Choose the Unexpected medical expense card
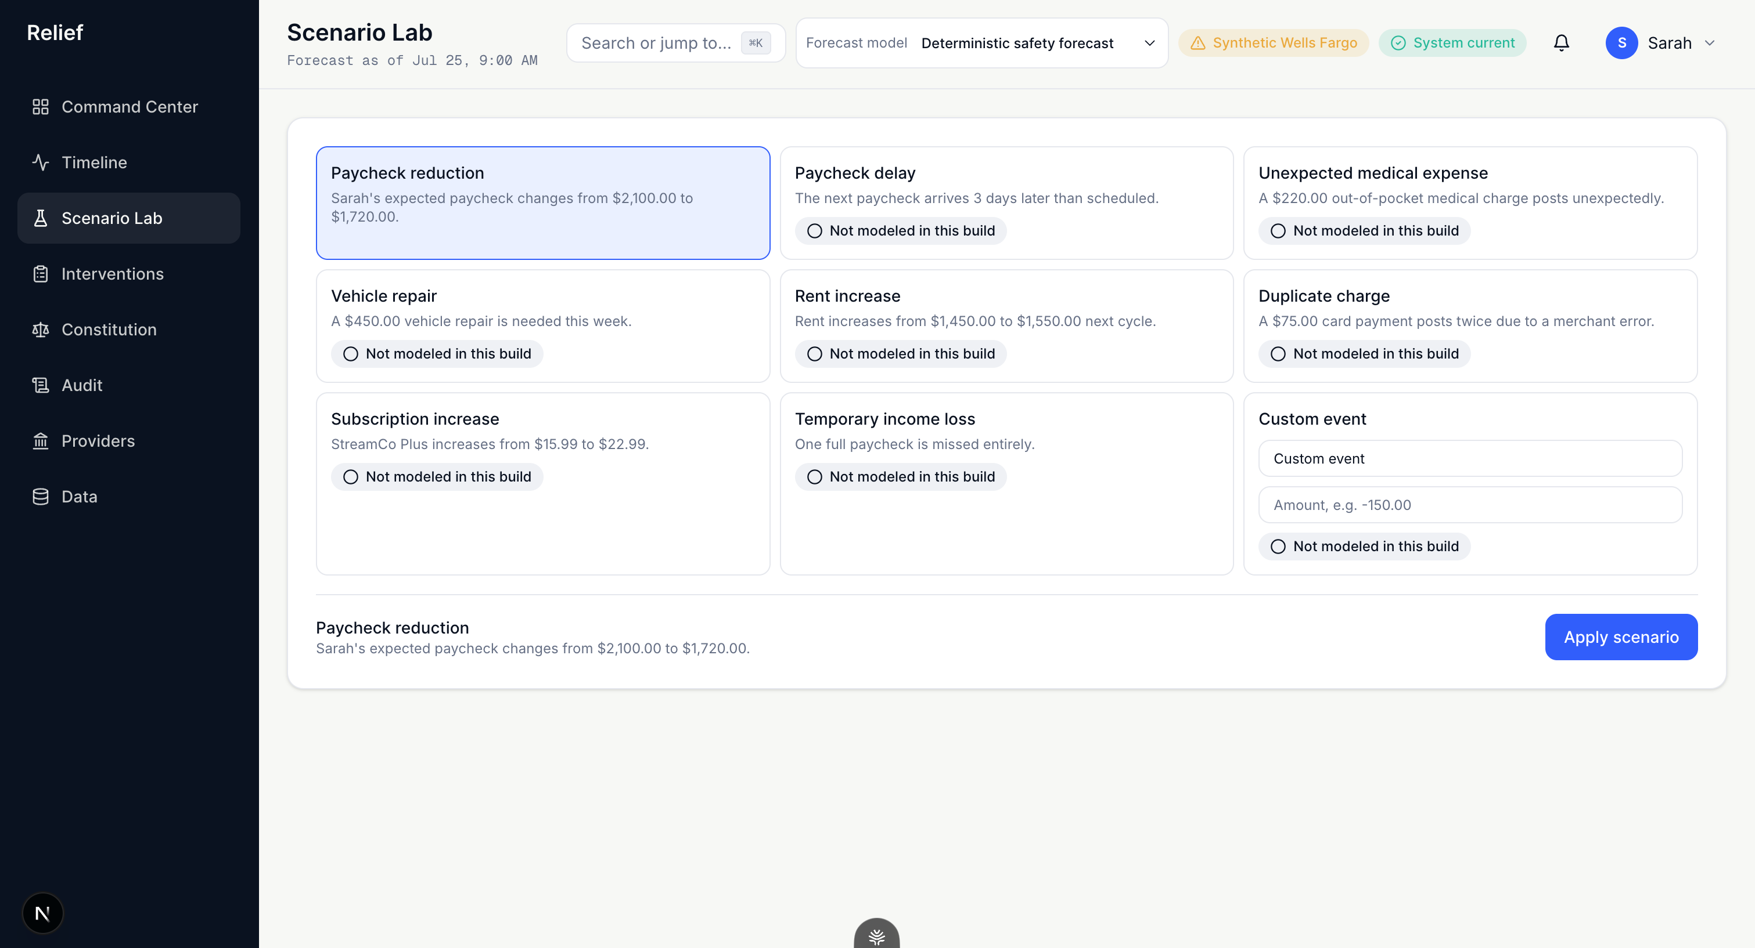 tap(1470, 203)
